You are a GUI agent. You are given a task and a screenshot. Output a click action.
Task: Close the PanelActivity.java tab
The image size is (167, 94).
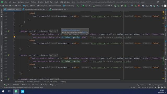pyautogui.click(x=20, y=9)
